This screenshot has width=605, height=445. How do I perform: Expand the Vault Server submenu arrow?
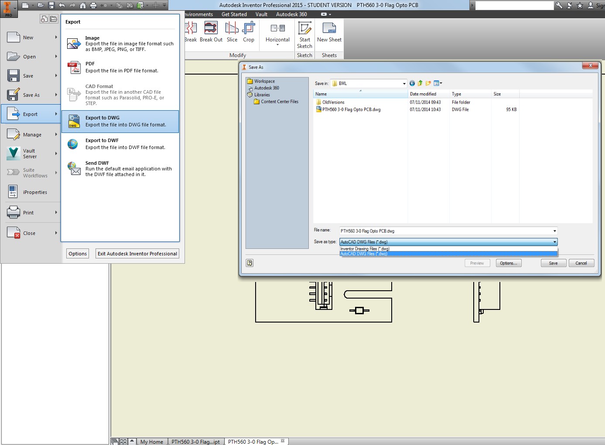pyautogui.click(x=56, y=153)
